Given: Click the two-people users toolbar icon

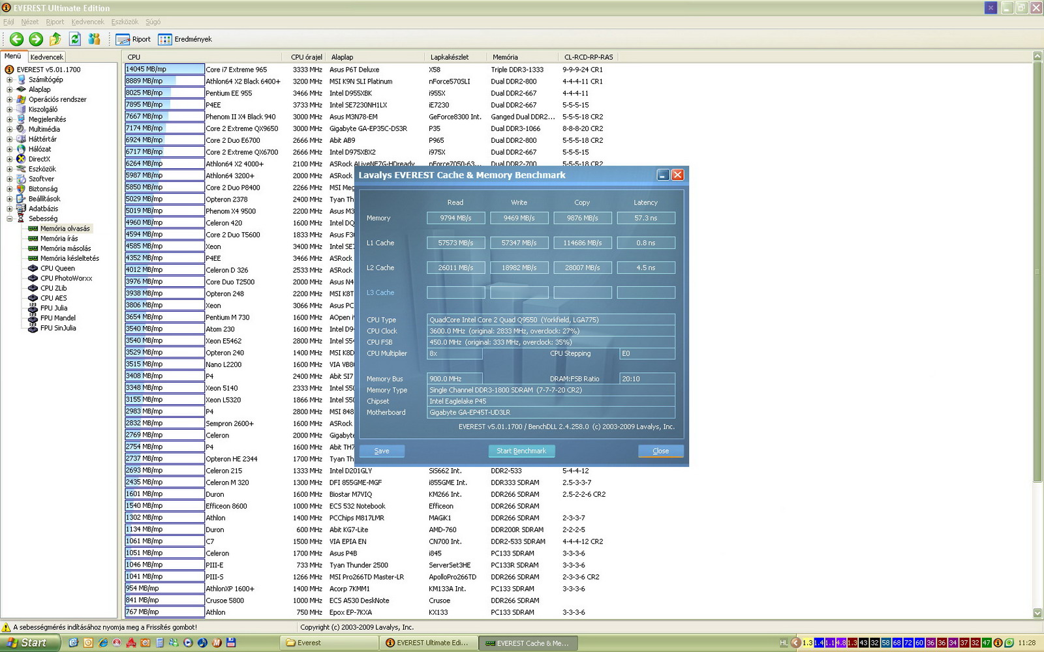Looking at the screenshot, I should (95, 39).
